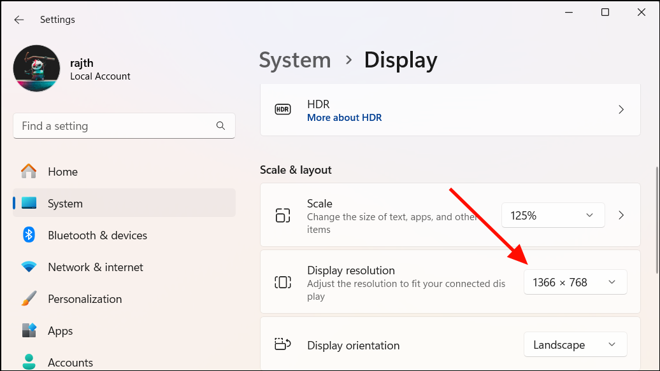Open the Display orientation Landscape dropdown

click(574, 344)
